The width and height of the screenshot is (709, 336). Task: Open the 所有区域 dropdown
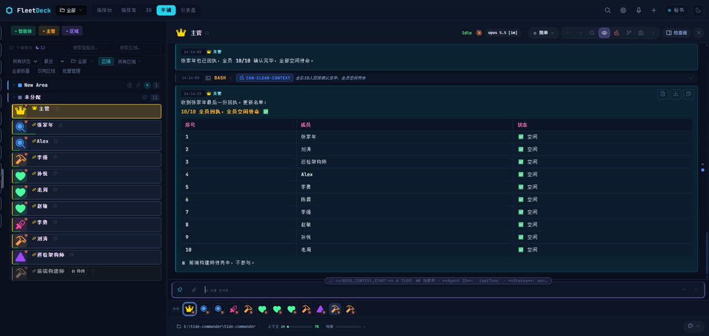130,62
